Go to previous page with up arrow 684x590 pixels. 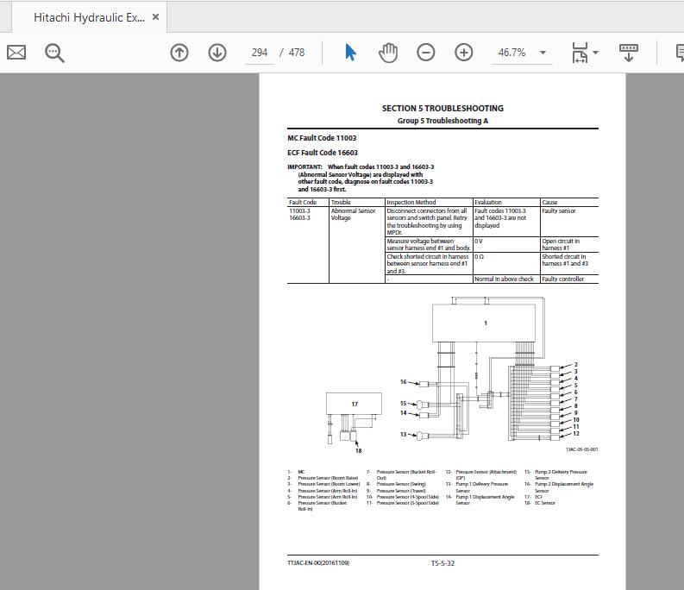pos(179,53)
